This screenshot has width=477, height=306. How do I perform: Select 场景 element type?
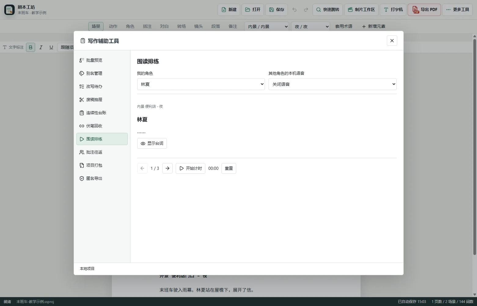click(x=96, y=27)
